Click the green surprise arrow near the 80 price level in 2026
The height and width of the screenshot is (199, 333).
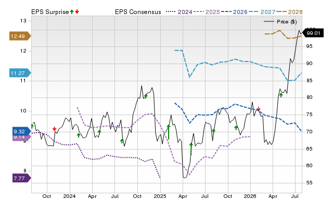click(x=281, y=95)
